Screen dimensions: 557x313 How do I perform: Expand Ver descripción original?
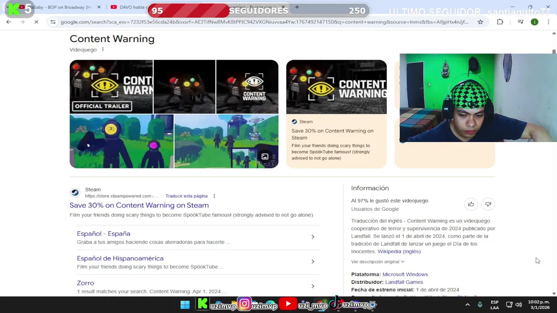378,262
